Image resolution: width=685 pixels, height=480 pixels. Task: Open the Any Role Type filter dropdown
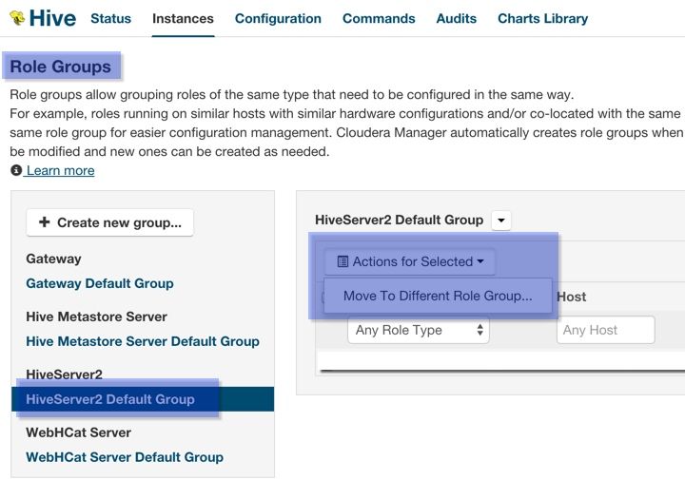(419, 330)
